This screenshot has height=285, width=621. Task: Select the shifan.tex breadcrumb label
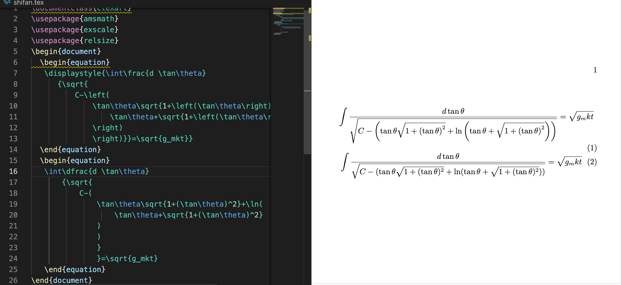[29, 3]
